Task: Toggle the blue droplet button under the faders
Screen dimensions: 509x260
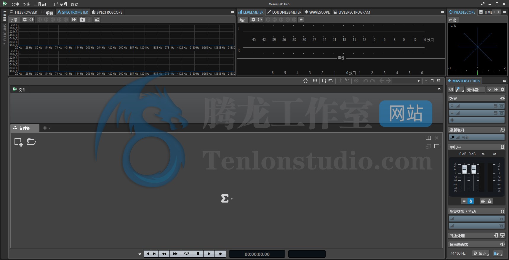Action: [x=470, y=201]
